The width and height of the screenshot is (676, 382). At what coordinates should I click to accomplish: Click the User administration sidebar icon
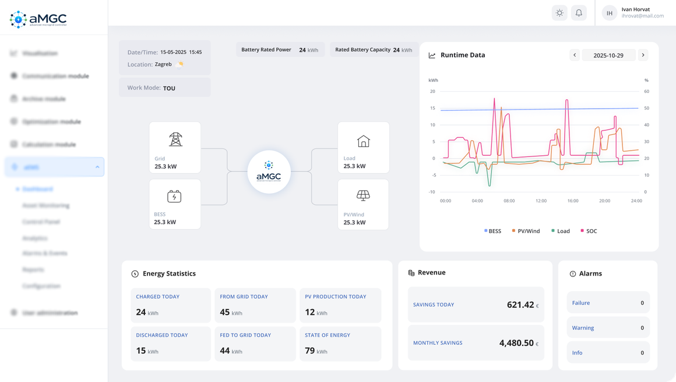click(14, 312)
